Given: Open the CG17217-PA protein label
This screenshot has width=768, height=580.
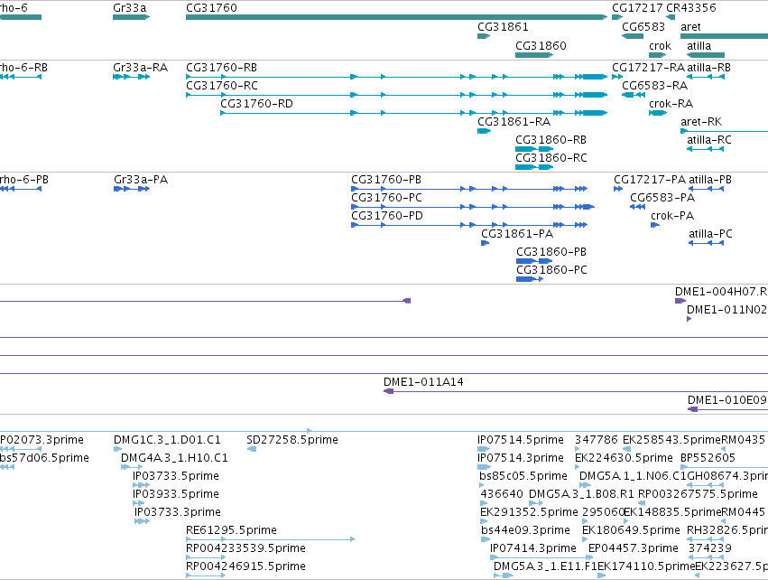Looking at the screenshot, I should pyautogui.click(x=650, y=180).
